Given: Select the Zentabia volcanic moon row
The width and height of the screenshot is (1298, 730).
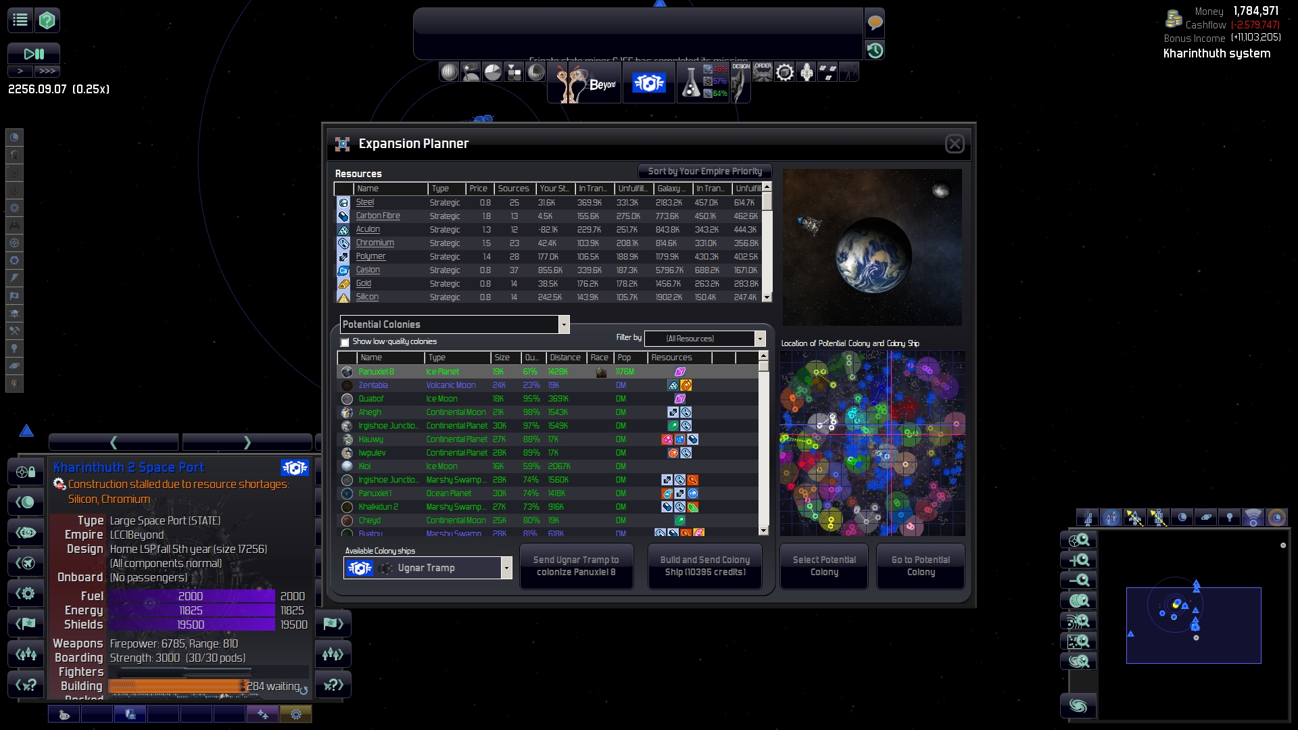Looking at the screenshot, I should click(x=373, y=385).
